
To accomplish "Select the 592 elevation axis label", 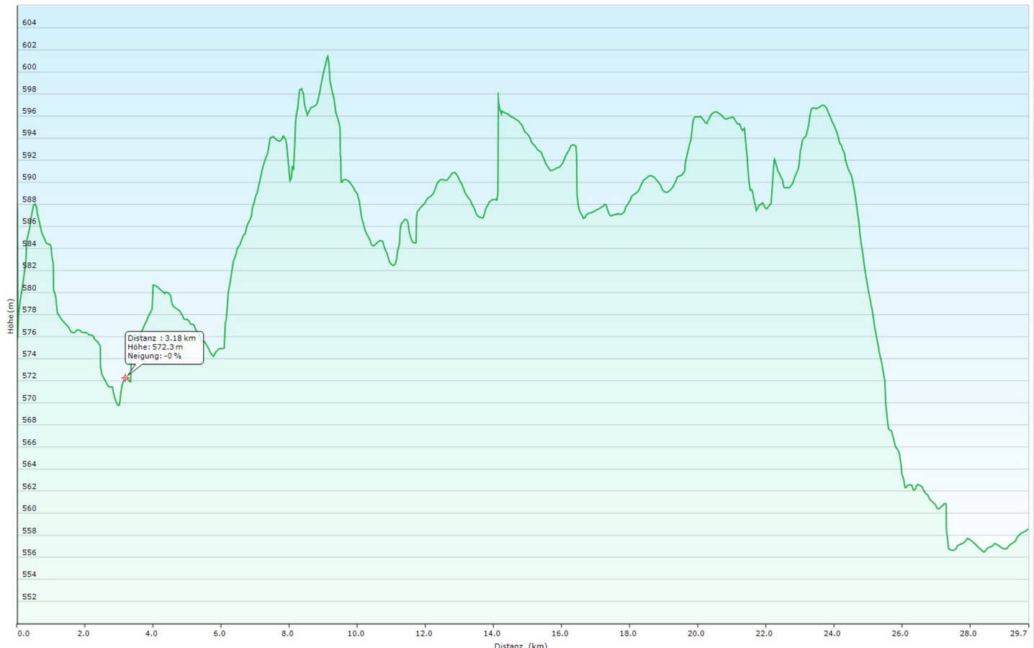I will click(x=29, y=156).
